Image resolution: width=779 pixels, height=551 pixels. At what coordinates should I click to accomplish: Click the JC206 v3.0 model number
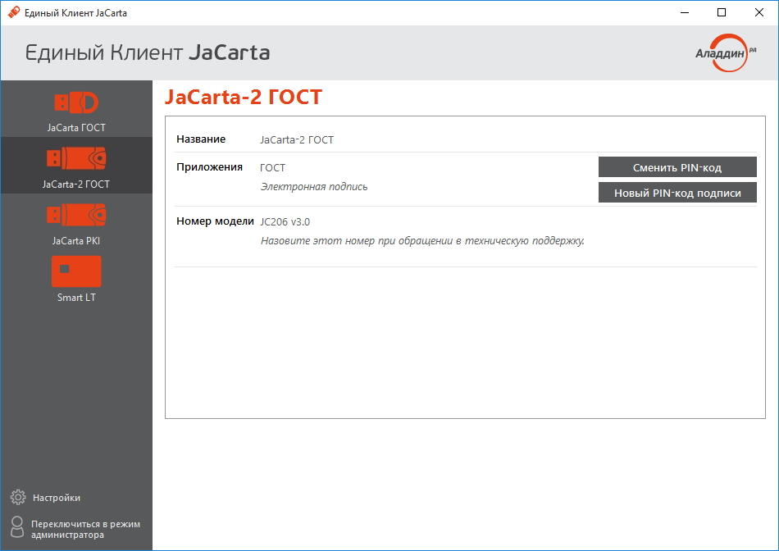[x=285, y=222]
